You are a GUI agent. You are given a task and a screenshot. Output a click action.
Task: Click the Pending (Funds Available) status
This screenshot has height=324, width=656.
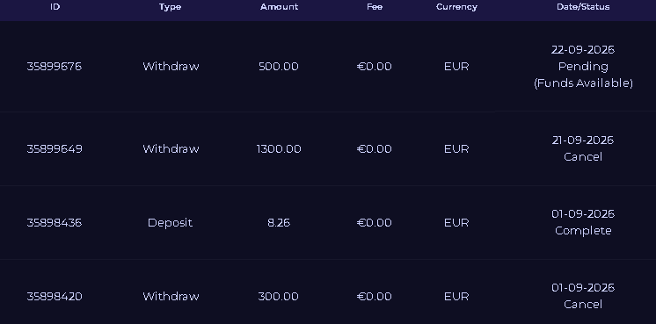(x=583, y=75)
